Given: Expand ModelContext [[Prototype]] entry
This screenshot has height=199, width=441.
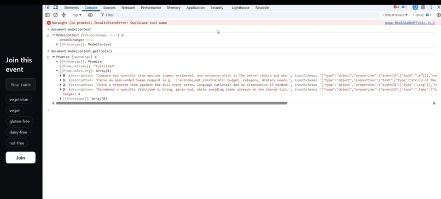Looking at the screenshot, I should click(x=57, y=44).
